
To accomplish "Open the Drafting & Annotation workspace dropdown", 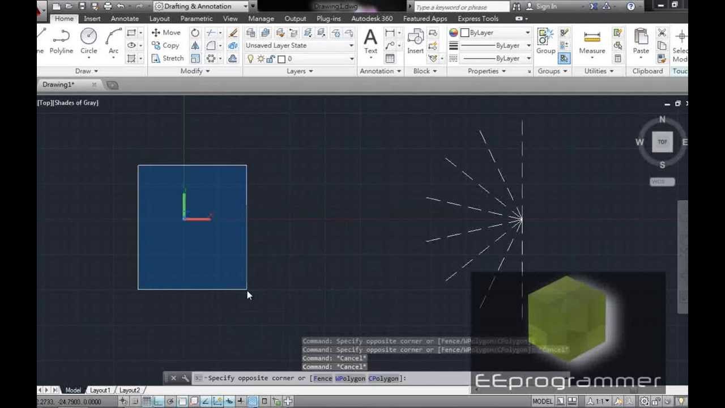I will click(x=202, y=6).
